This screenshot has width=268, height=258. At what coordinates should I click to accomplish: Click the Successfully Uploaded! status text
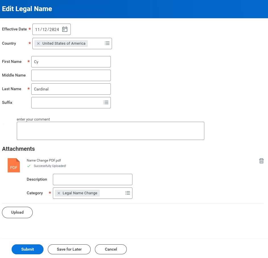[x=50, y=166]
